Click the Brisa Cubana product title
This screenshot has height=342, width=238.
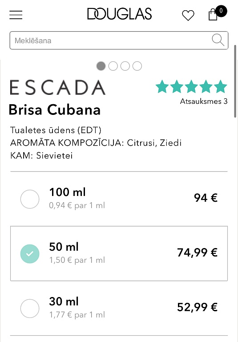pyautogui.click(x=54, y=110)
